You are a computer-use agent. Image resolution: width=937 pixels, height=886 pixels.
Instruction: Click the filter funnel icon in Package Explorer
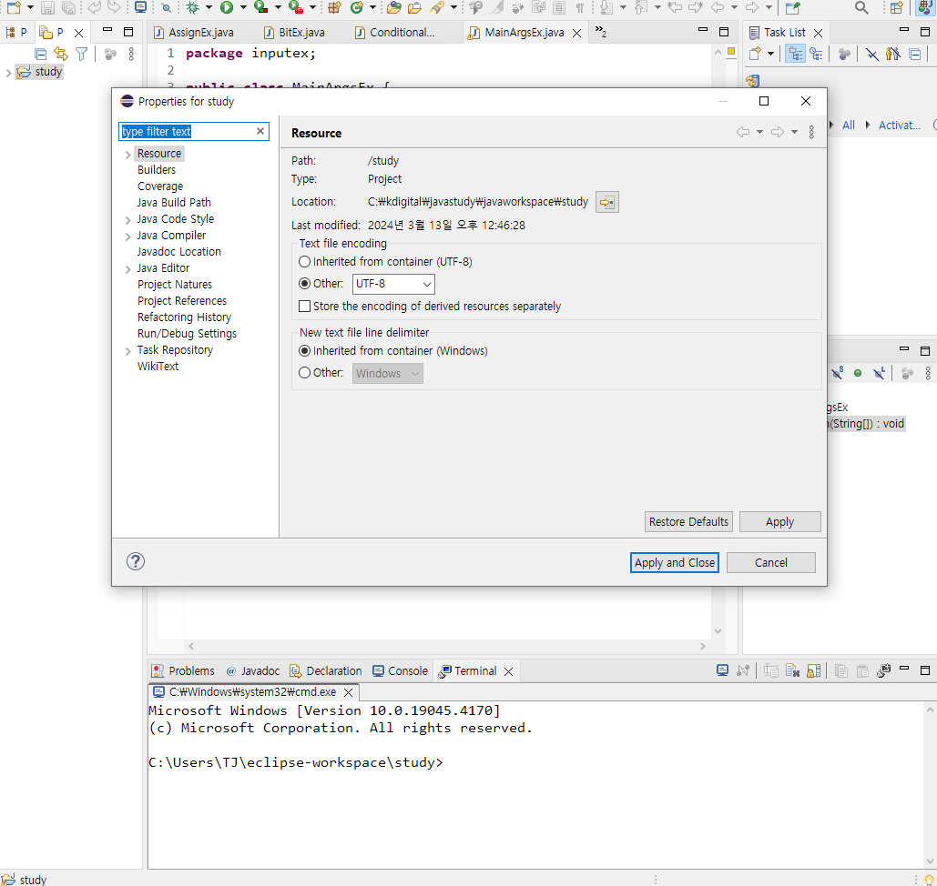click(x=82, y=55)
